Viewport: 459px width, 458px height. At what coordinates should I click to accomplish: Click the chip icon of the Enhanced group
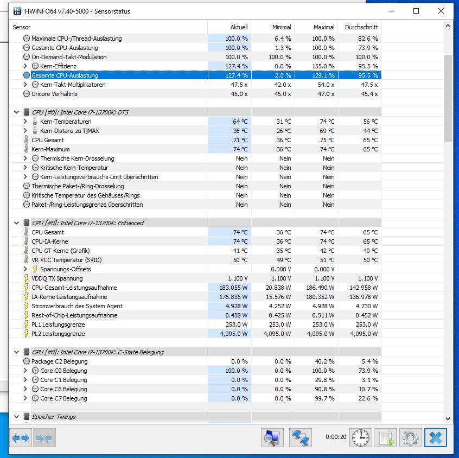point(27,223)
